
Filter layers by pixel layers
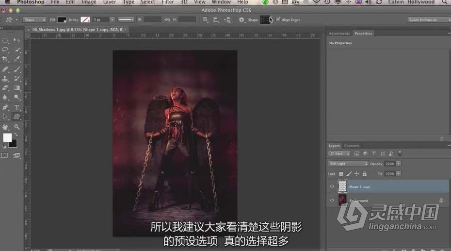(356, 154)
